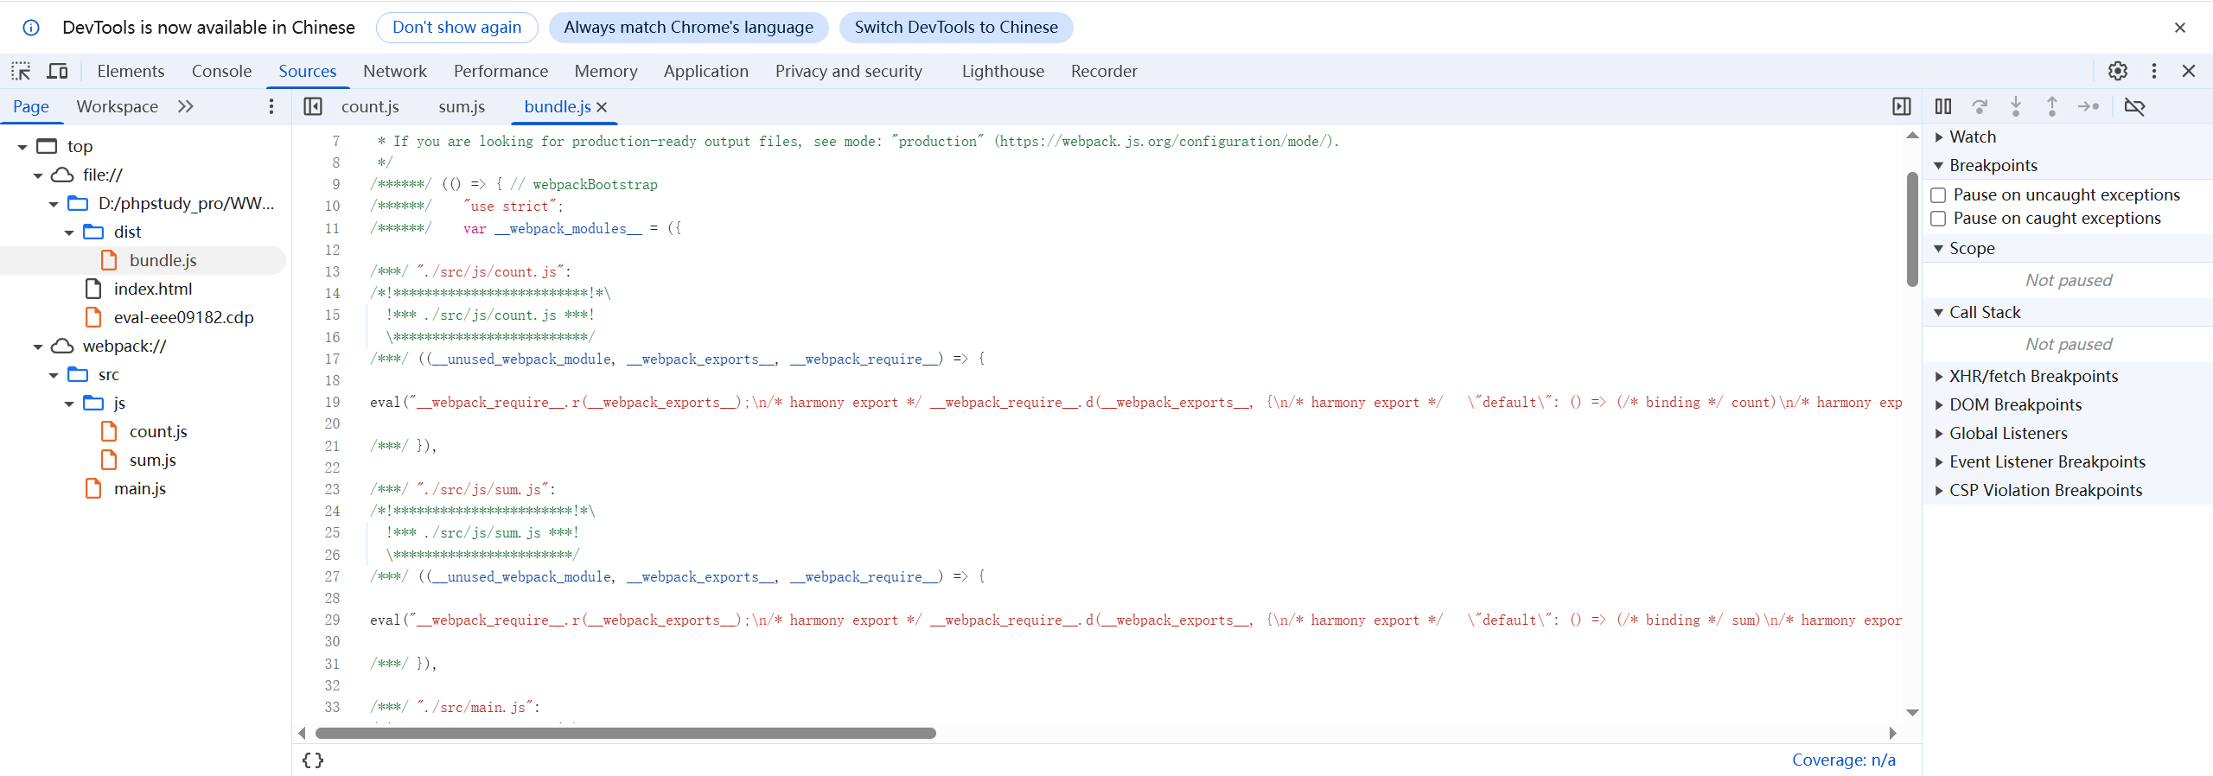The width and height of the screenshot is (2213, 776).
Task: Expand Global Listeners section
Action: click(1939, 434)
